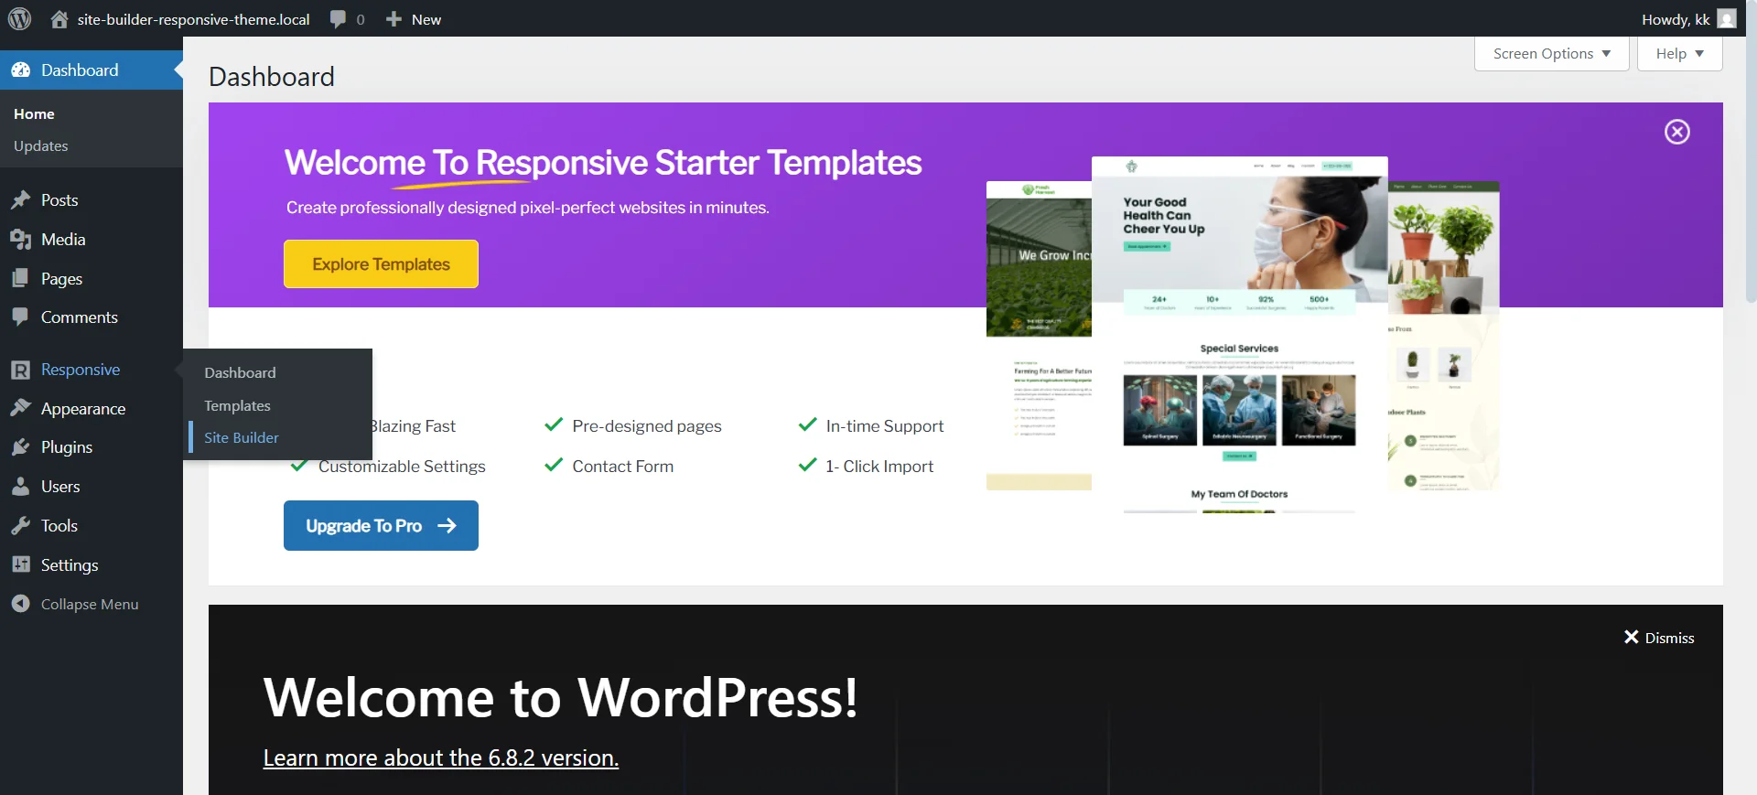
Task: Close the Responsive Starter Templates banner
Action: point(1676,132)
